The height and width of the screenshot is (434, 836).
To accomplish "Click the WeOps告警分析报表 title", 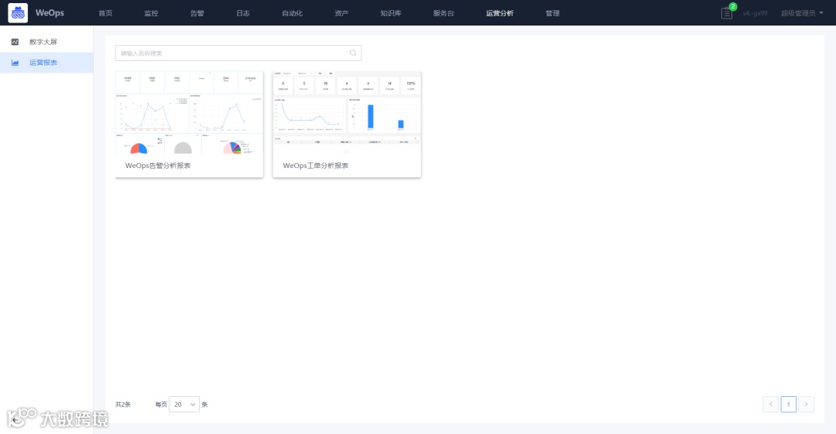I will tap(158, 166).
